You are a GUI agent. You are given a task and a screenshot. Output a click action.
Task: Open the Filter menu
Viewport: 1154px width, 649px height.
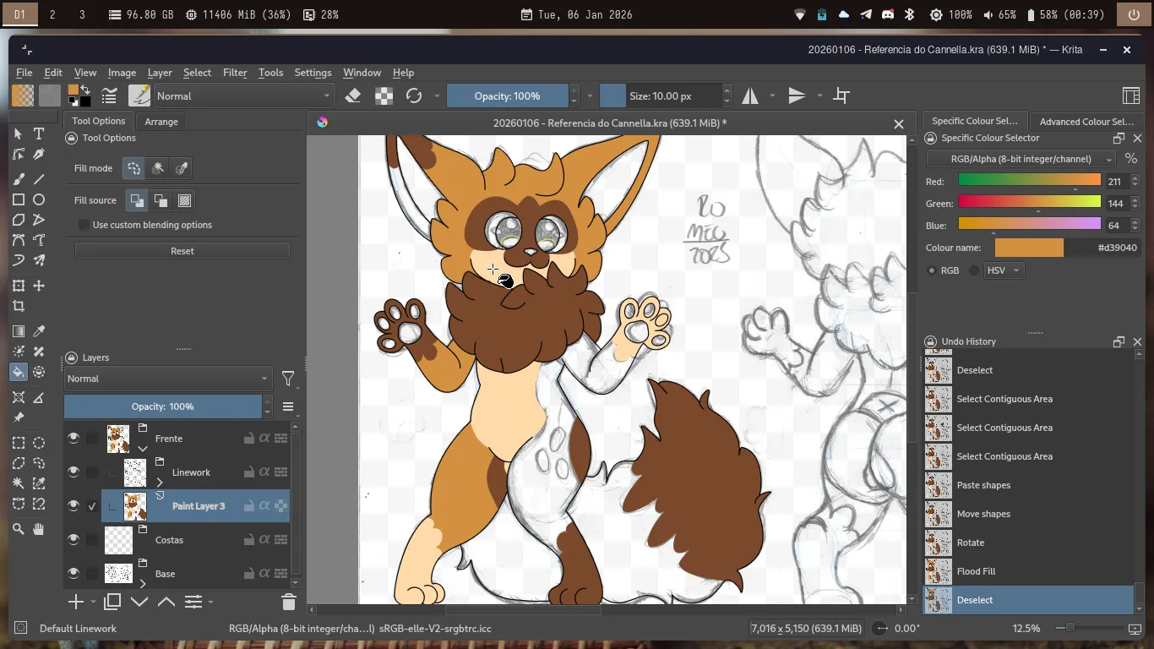click(x=235, y=73)
